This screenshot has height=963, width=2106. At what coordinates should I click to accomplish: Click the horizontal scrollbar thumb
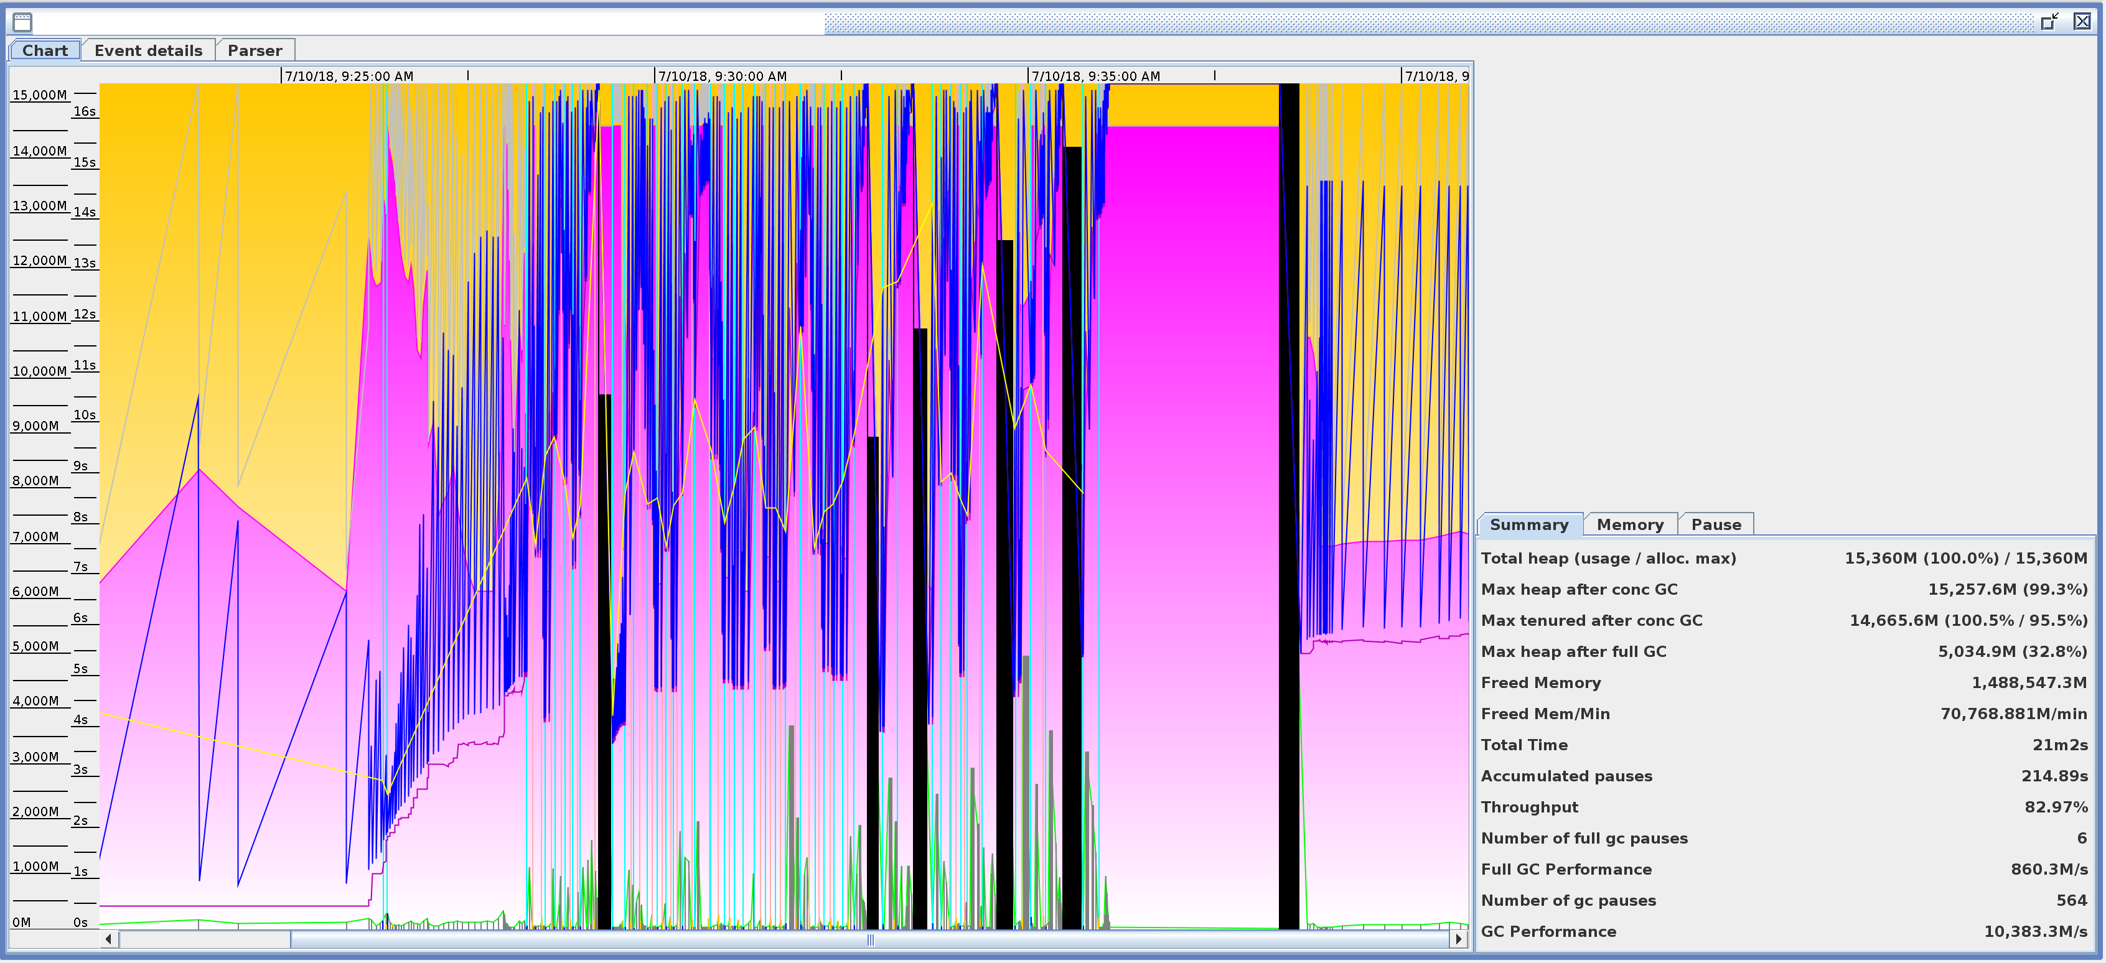(870, 939)
